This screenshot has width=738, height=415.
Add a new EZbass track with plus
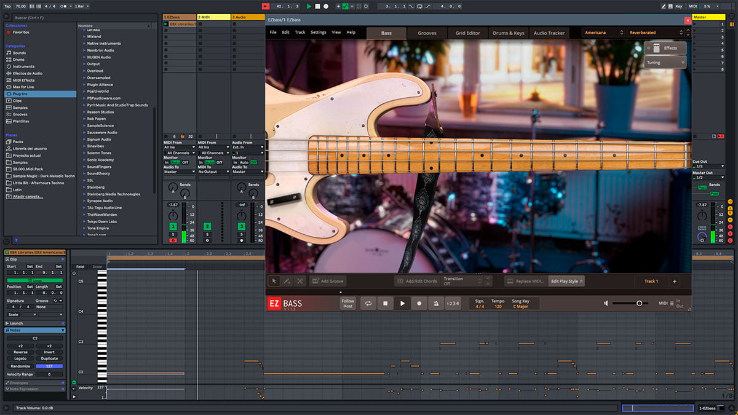[674, 281]
